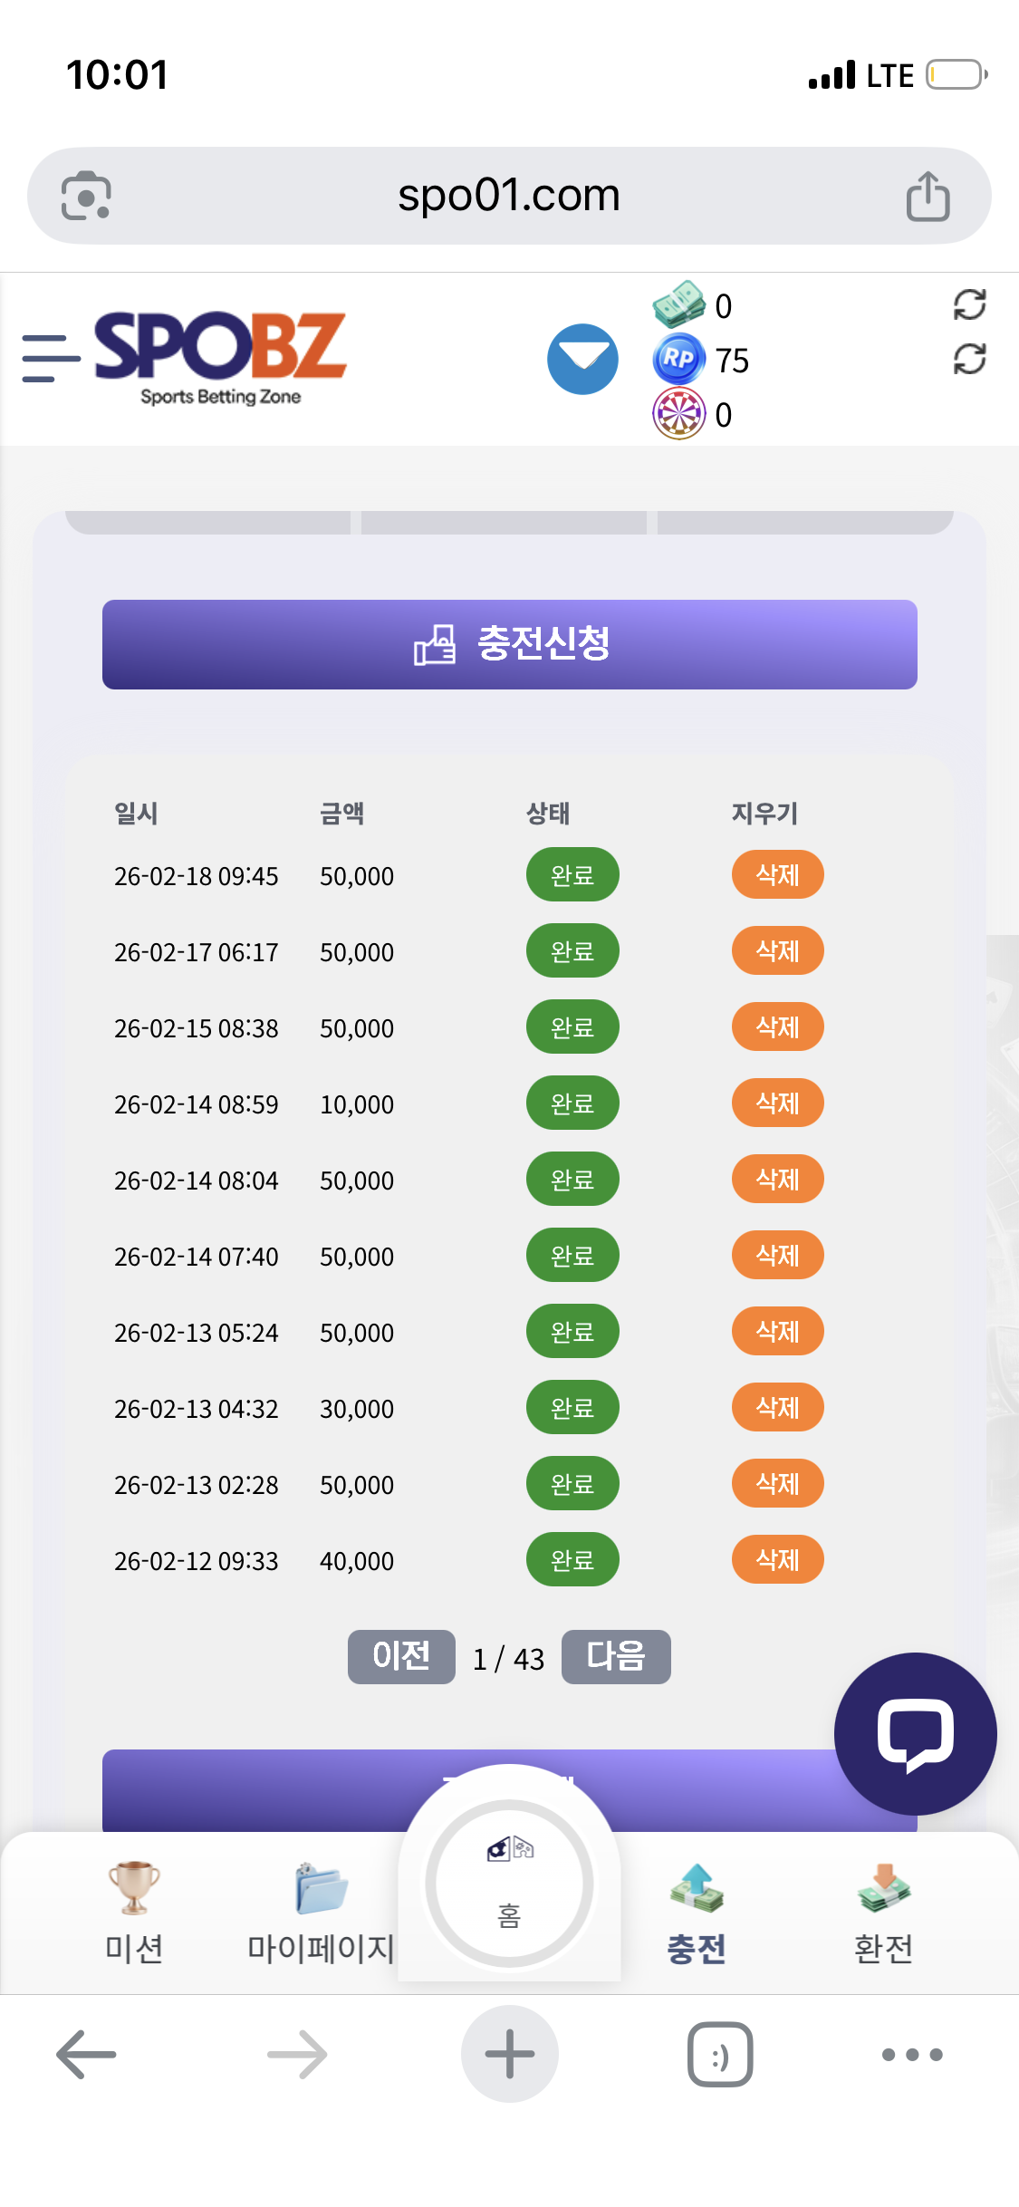
Task: Open the blue messages envelope icon
Action: point(582,359)
